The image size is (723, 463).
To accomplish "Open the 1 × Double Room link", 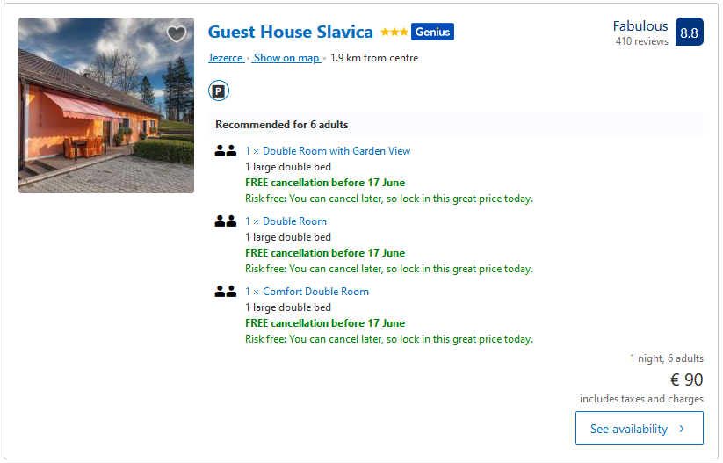I will [x=286, y=221].
